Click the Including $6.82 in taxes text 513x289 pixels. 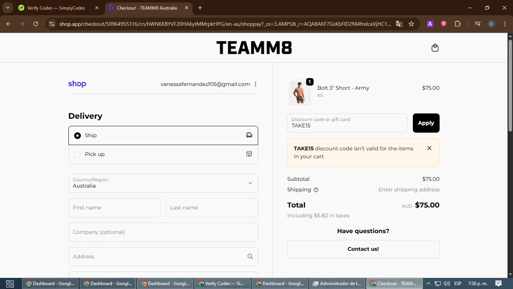(x=318, y=216)
